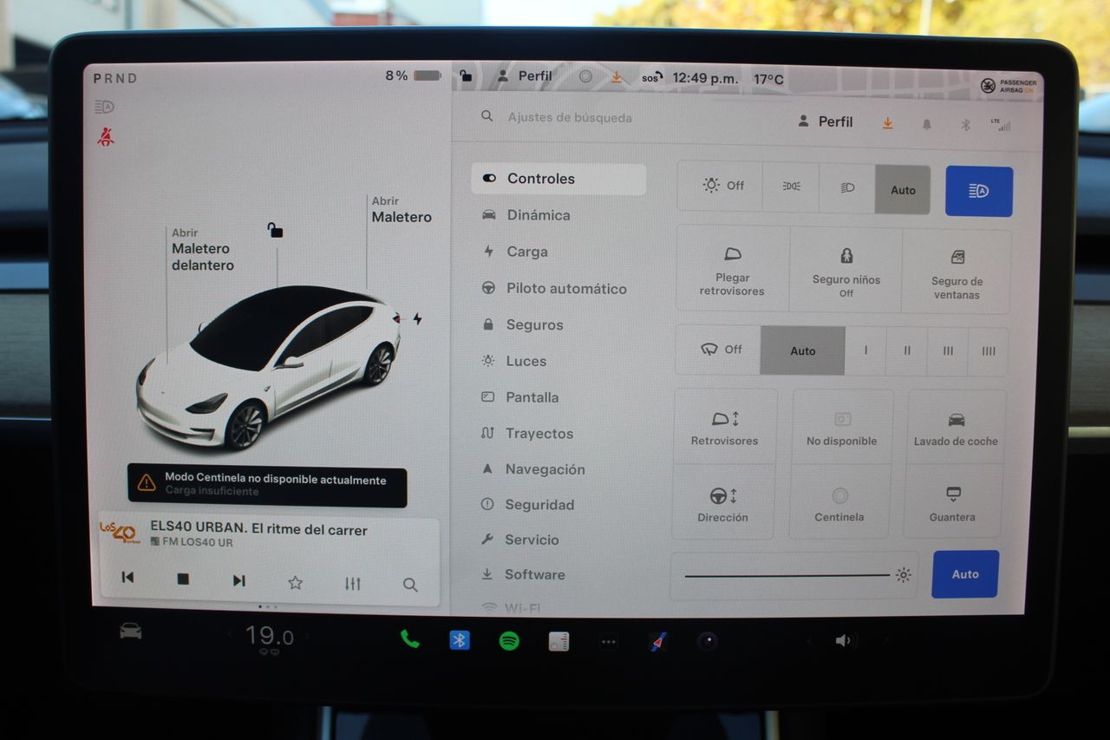Turn wipers Off
1110x740 pixels.
click(x=719, y=350)
